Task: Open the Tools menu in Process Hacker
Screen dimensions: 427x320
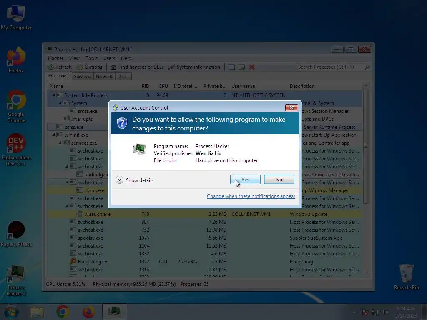Action: 91,58
